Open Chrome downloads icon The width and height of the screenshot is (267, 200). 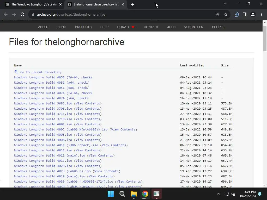point(236,15)
